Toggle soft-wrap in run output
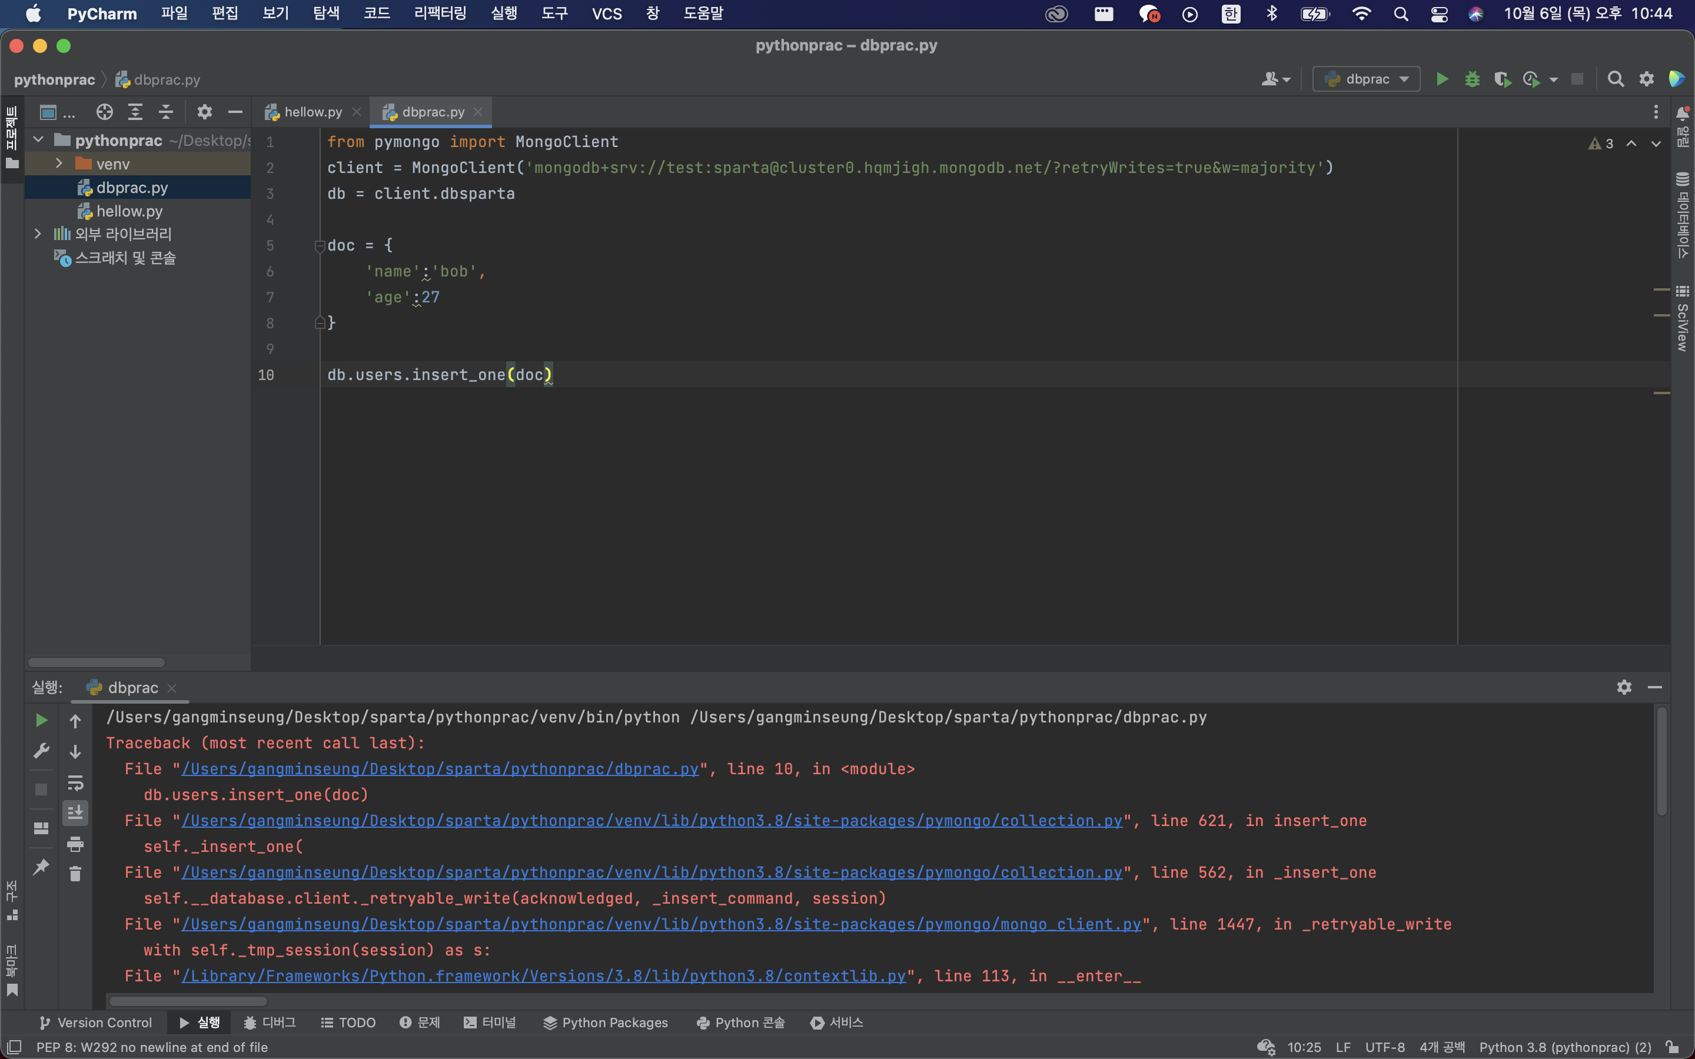The width and height of the screenshot is (1695, 1059). click(75, 782)
